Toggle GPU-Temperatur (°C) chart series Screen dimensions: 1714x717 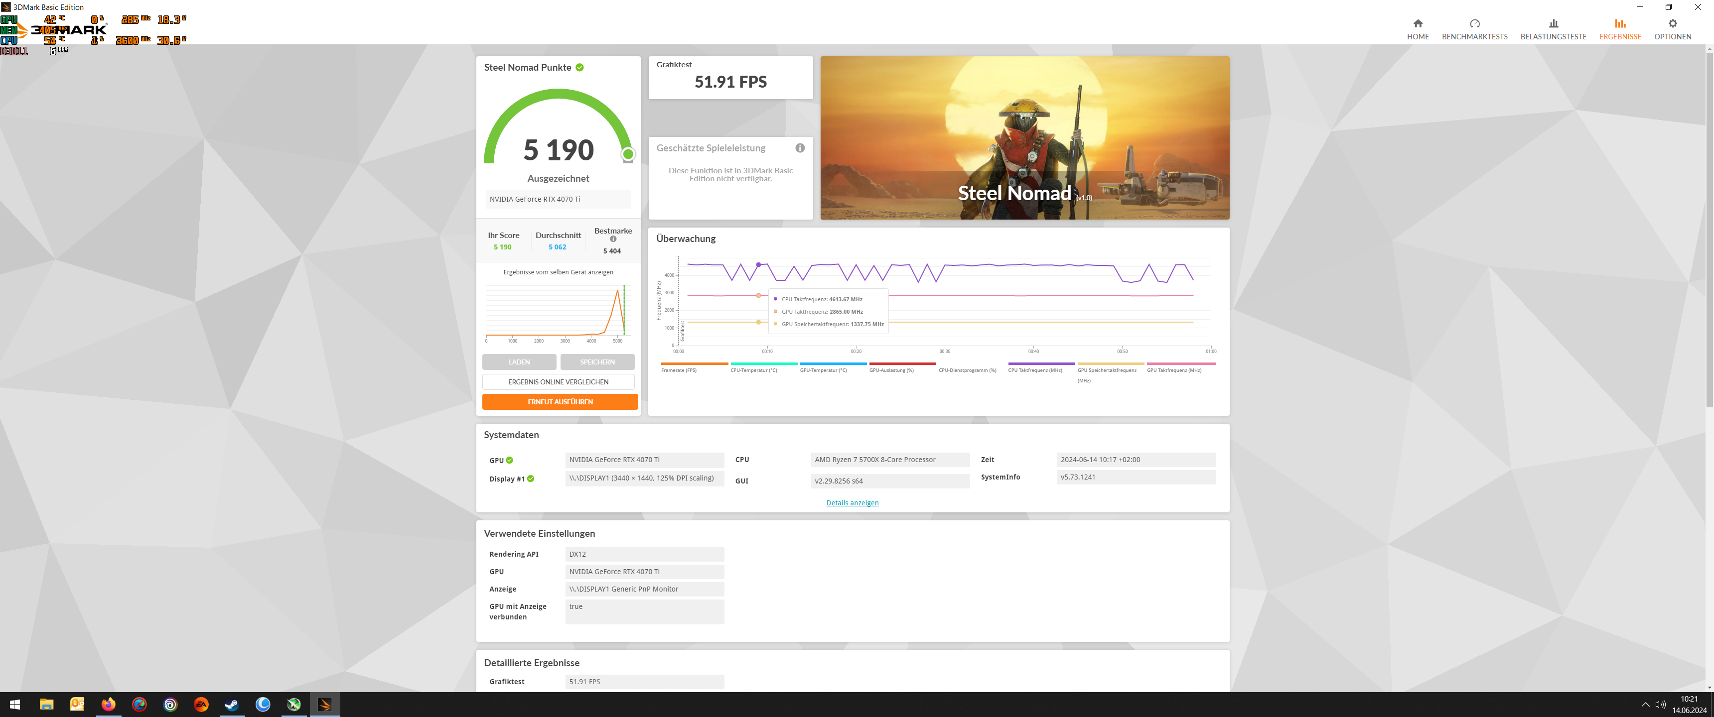pyautogui.click(x=823, y=370)
